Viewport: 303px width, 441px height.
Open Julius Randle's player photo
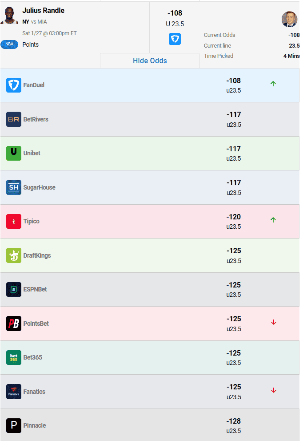click(x=9, y=16)
